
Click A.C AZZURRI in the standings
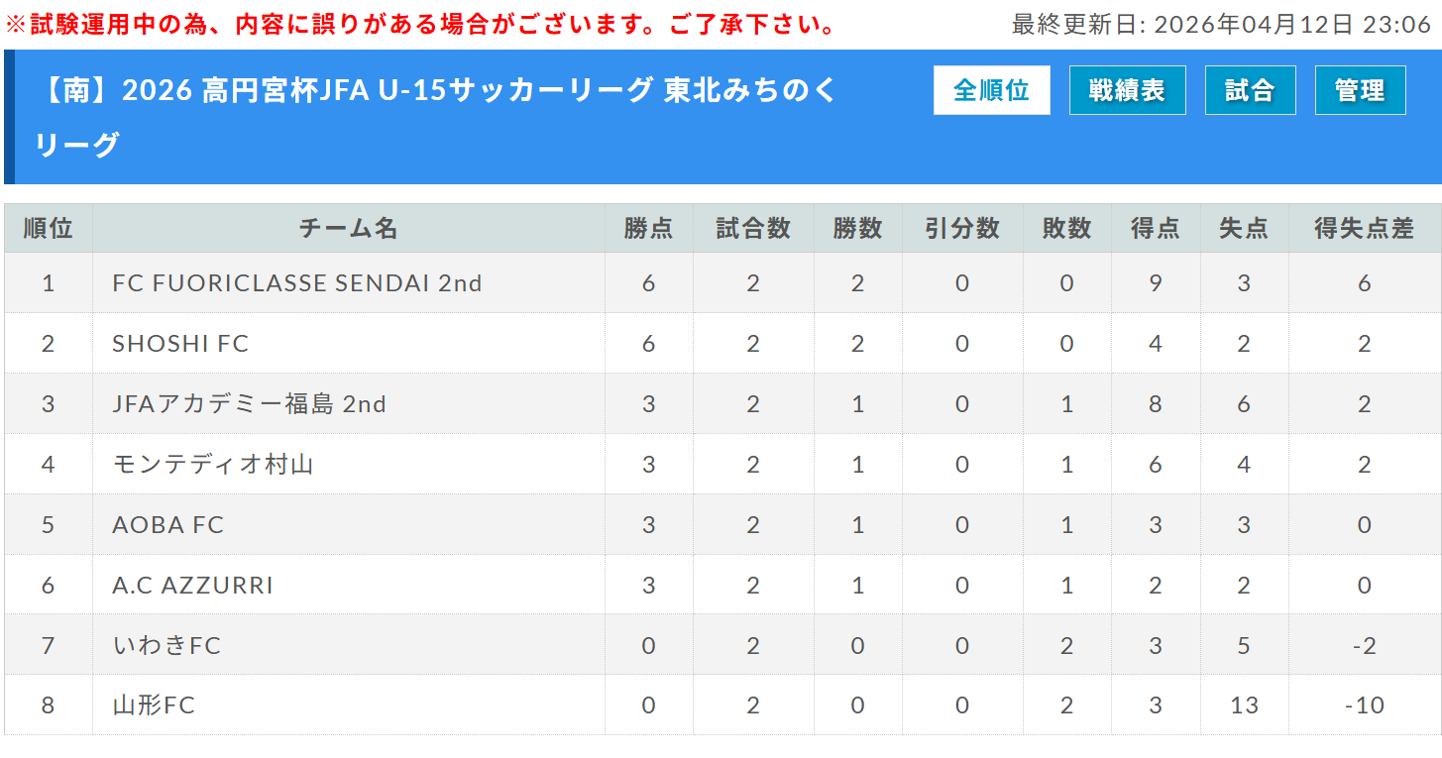[193, 586]
